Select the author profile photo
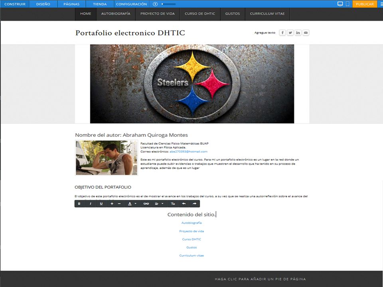 point(107,158)
